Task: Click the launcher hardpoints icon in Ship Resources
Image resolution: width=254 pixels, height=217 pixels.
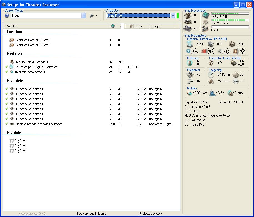Action: point(188,22)
